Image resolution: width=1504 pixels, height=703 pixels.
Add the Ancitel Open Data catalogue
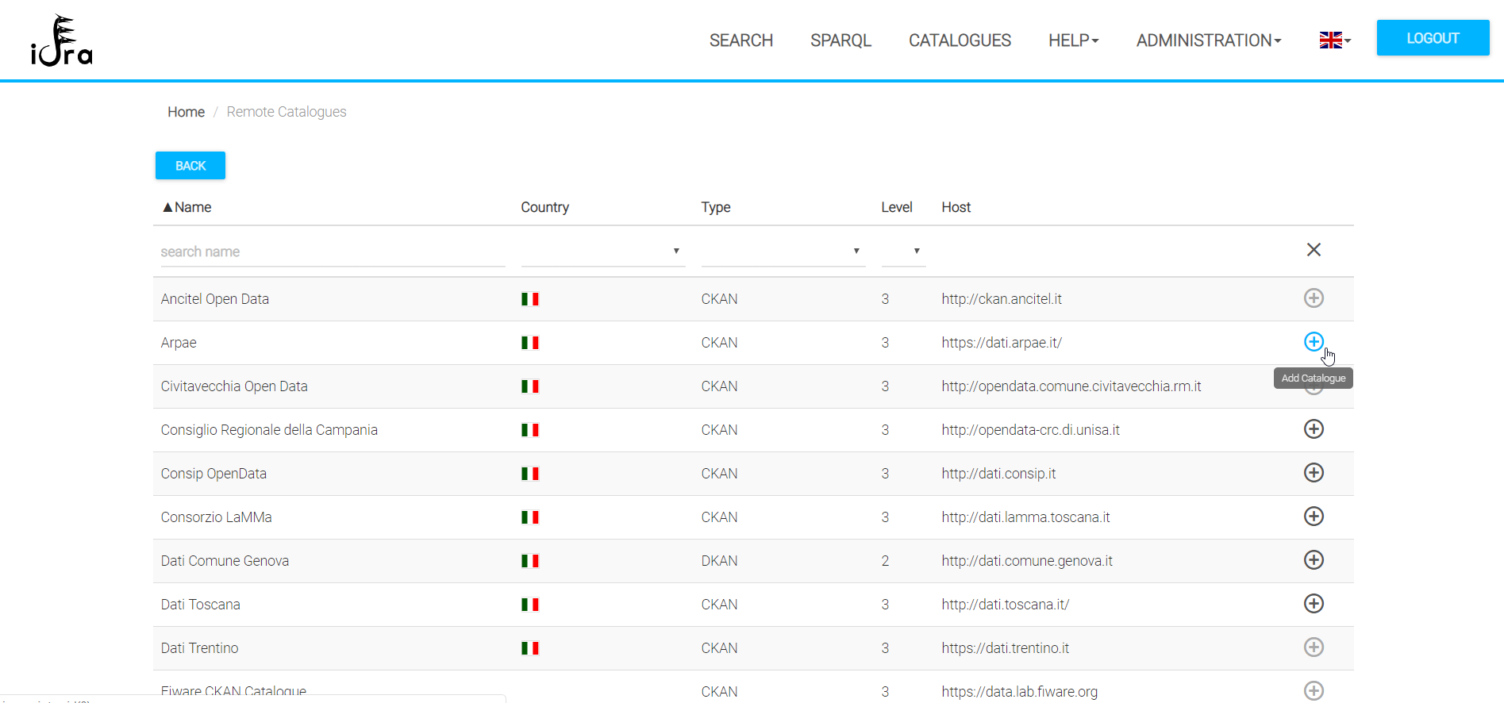[1314, 298]
